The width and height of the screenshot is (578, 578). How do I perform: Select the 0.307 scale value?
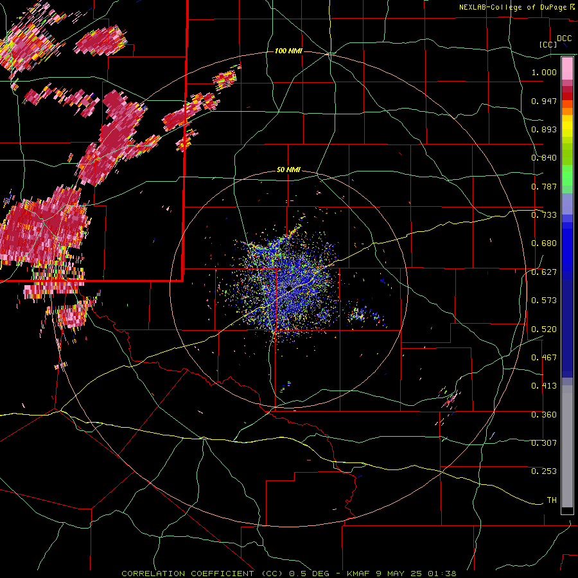[544, 443]
